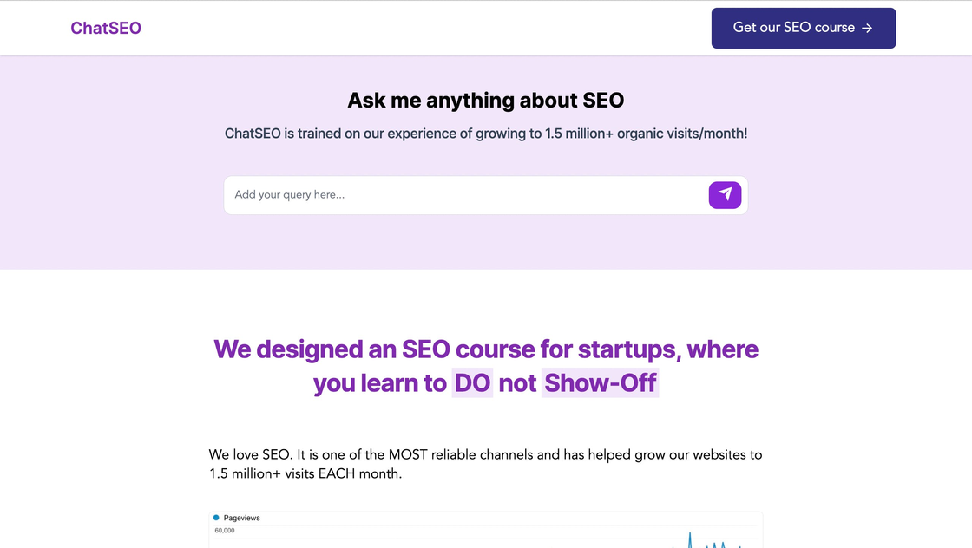Open the ChatSEO logo home link

(106, 28)
